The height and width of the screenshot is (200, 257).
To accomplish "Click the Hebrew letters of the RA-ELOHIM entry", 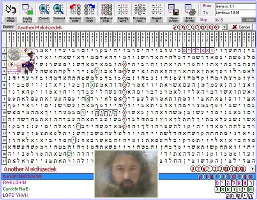I will [x=234, y=183].
